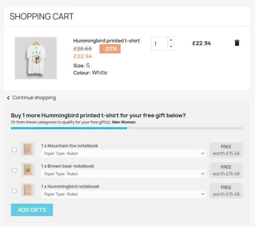This screenshot has height=227, width=255.
Task: Click the Men category link
Action: click(116, 122)
